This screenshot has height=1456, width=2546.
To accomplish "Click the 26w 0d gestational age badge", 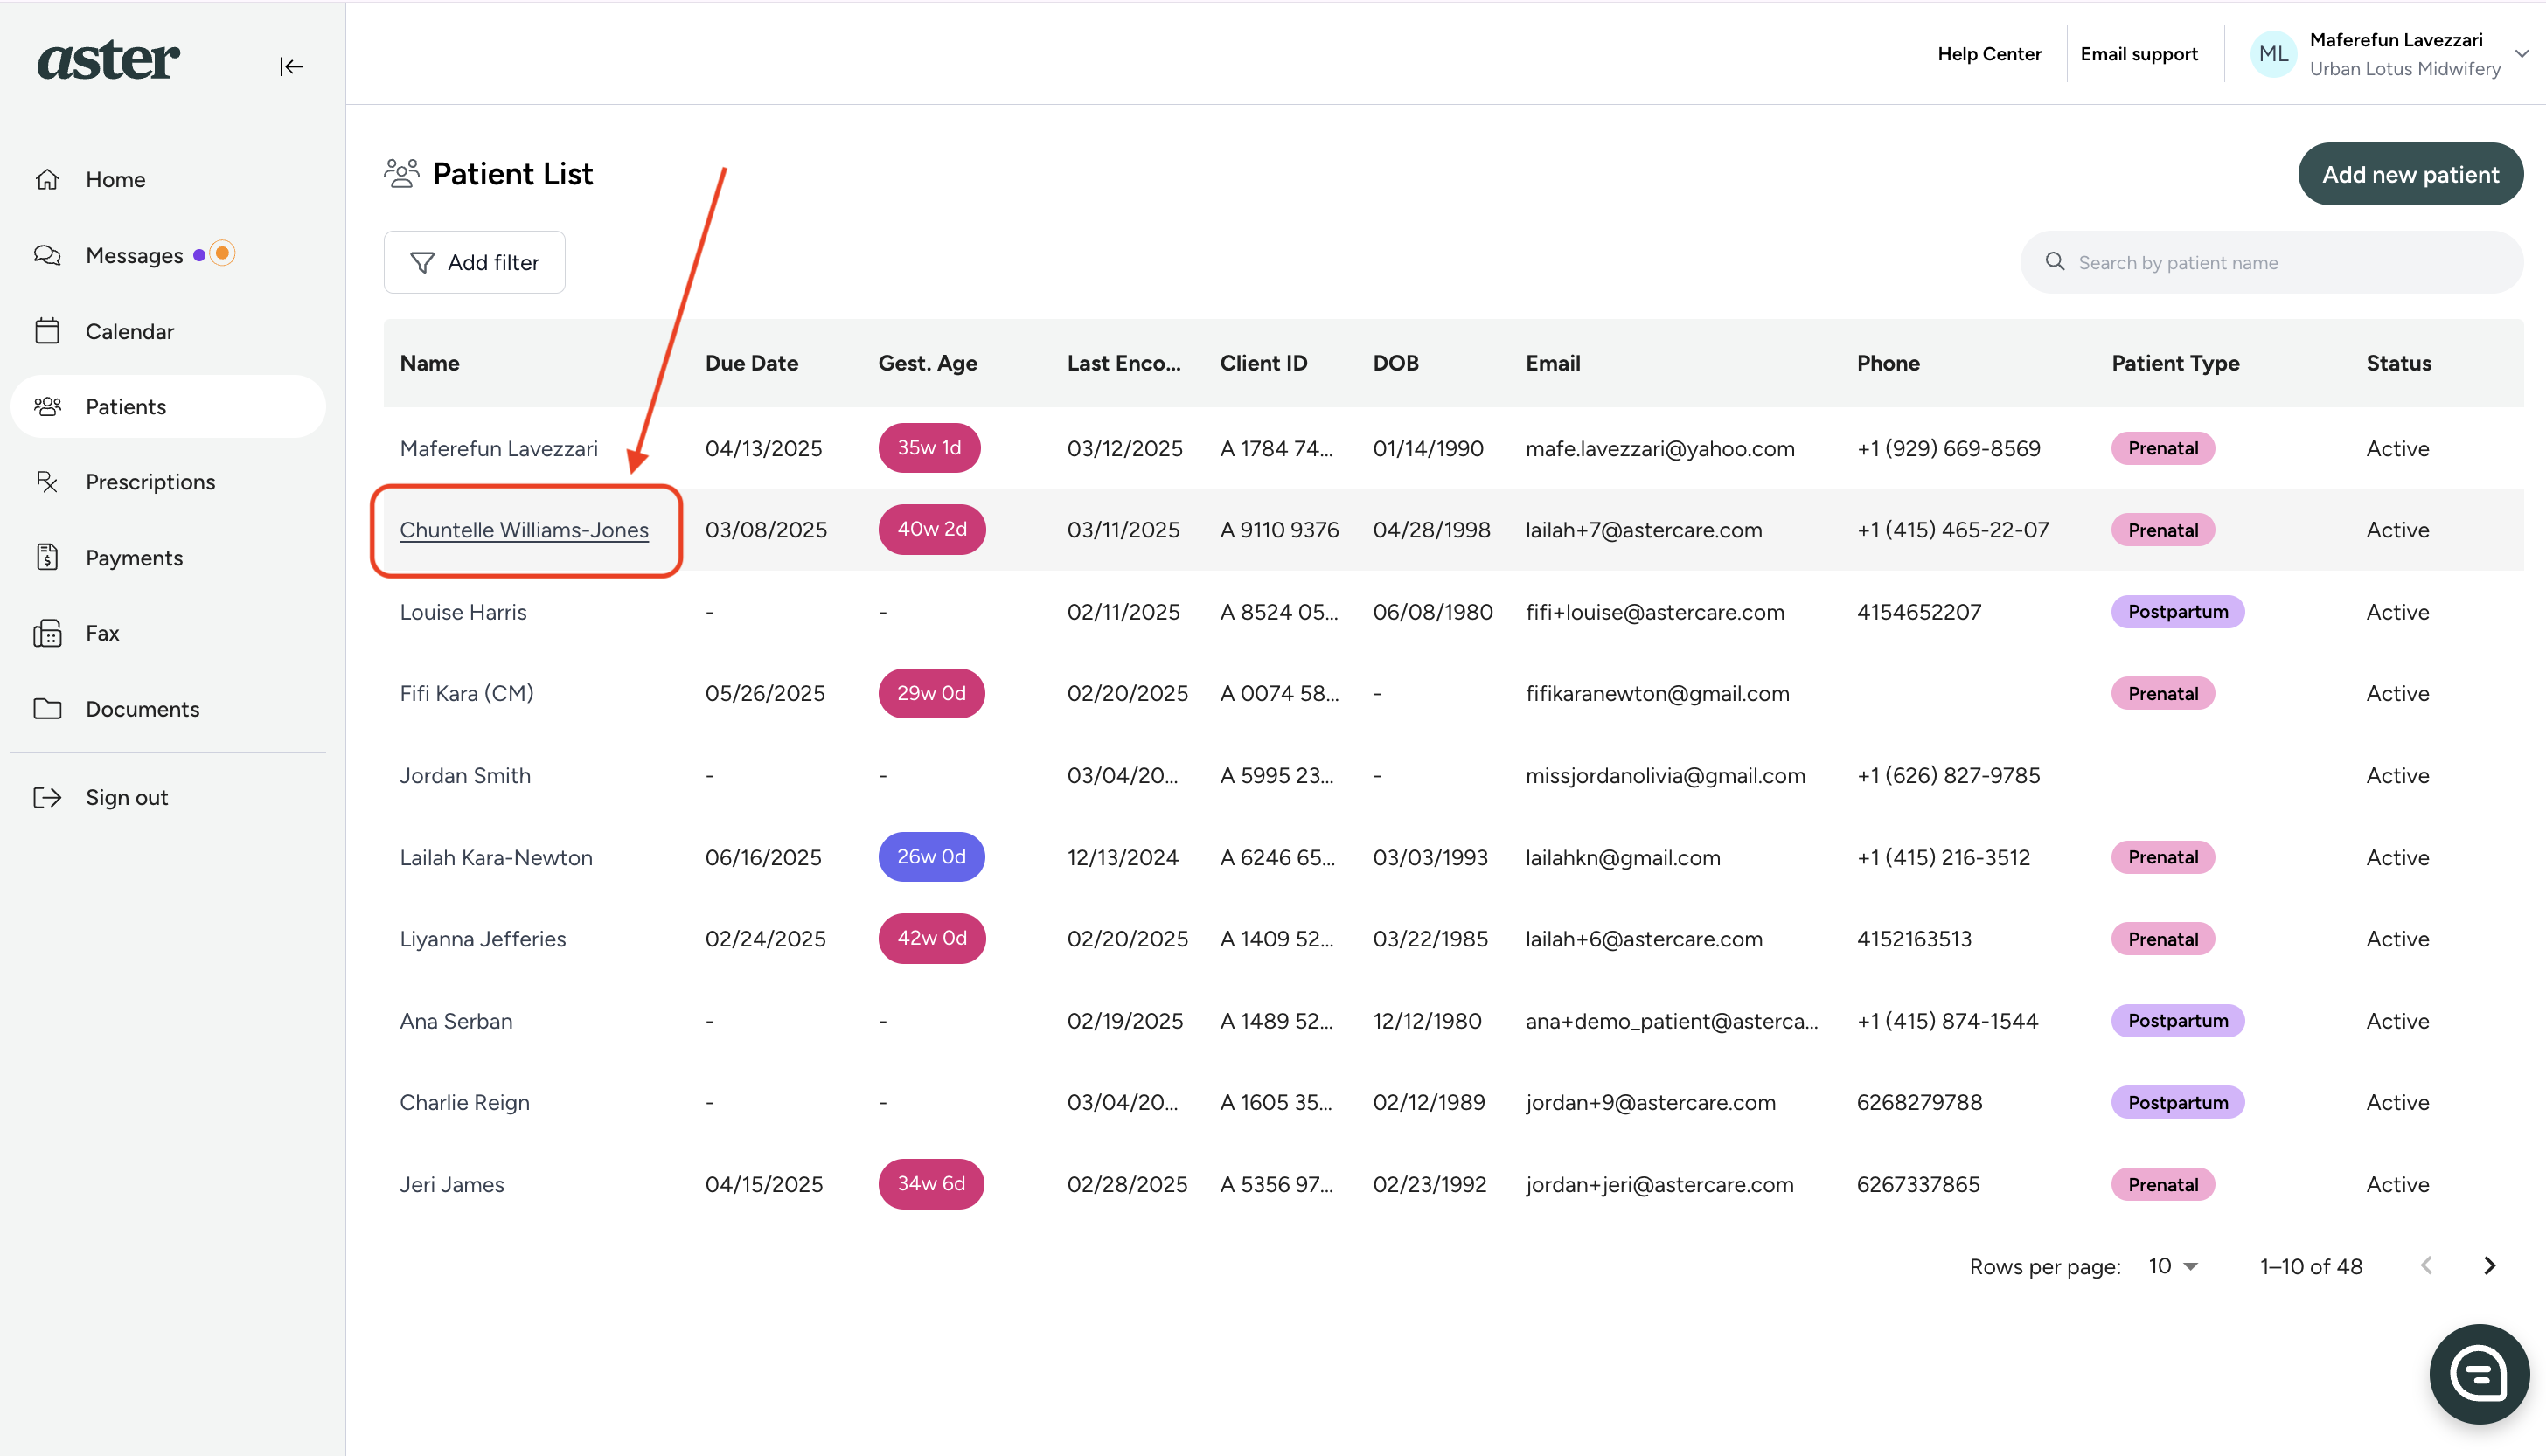I will pos(931,857).
